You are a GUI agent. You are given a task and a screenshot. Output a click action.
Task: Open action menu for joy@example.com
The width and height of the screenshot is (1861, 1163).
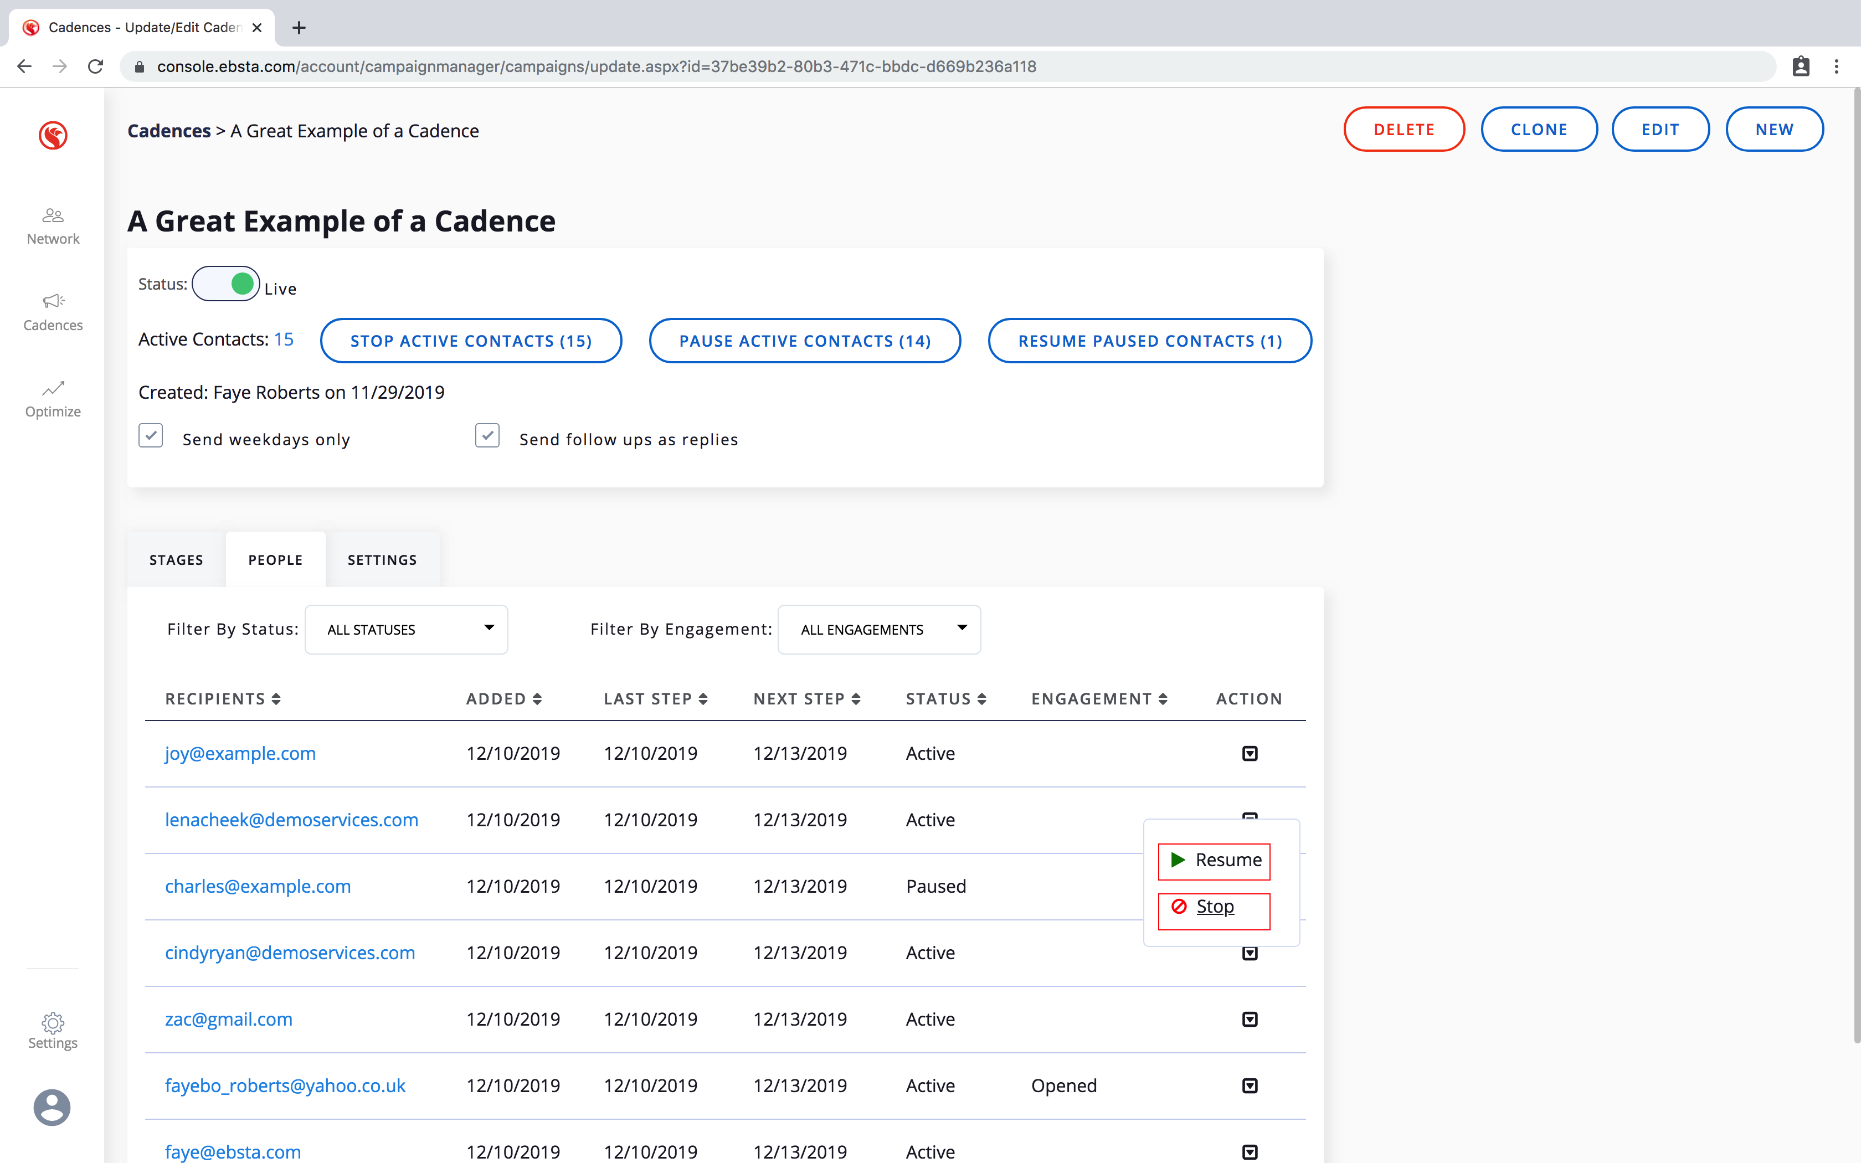tap(1250, 753)
